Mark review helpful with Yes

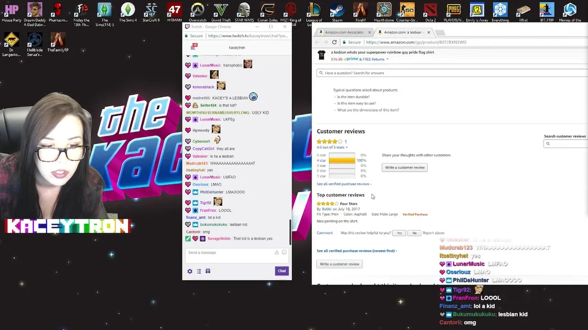(x=399, y=233)
